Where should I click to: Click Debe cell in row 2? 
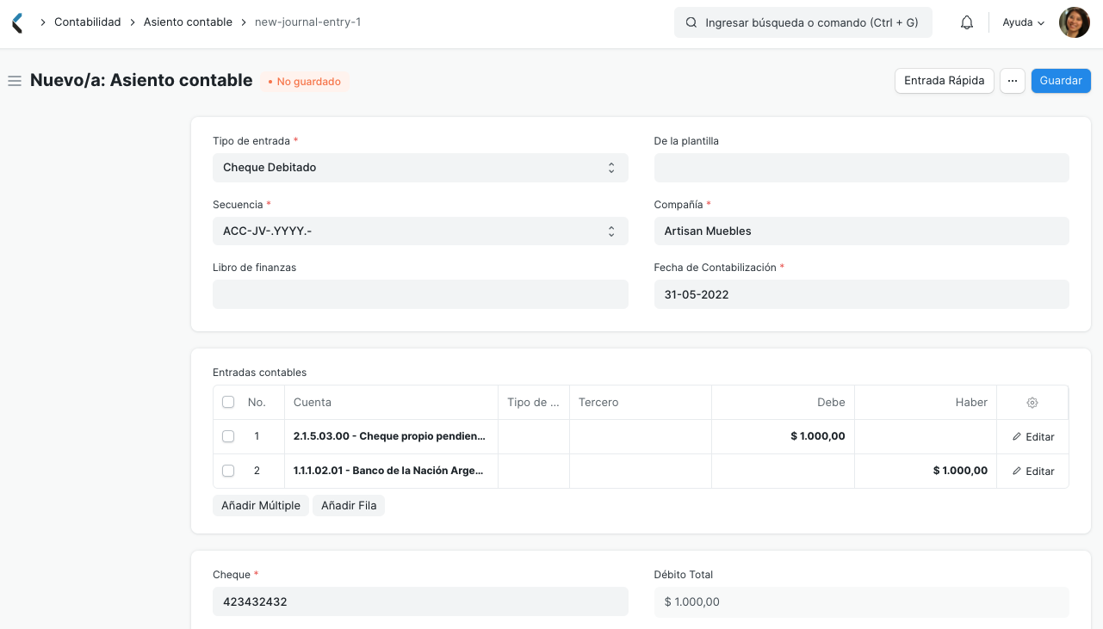pos(783,471)
